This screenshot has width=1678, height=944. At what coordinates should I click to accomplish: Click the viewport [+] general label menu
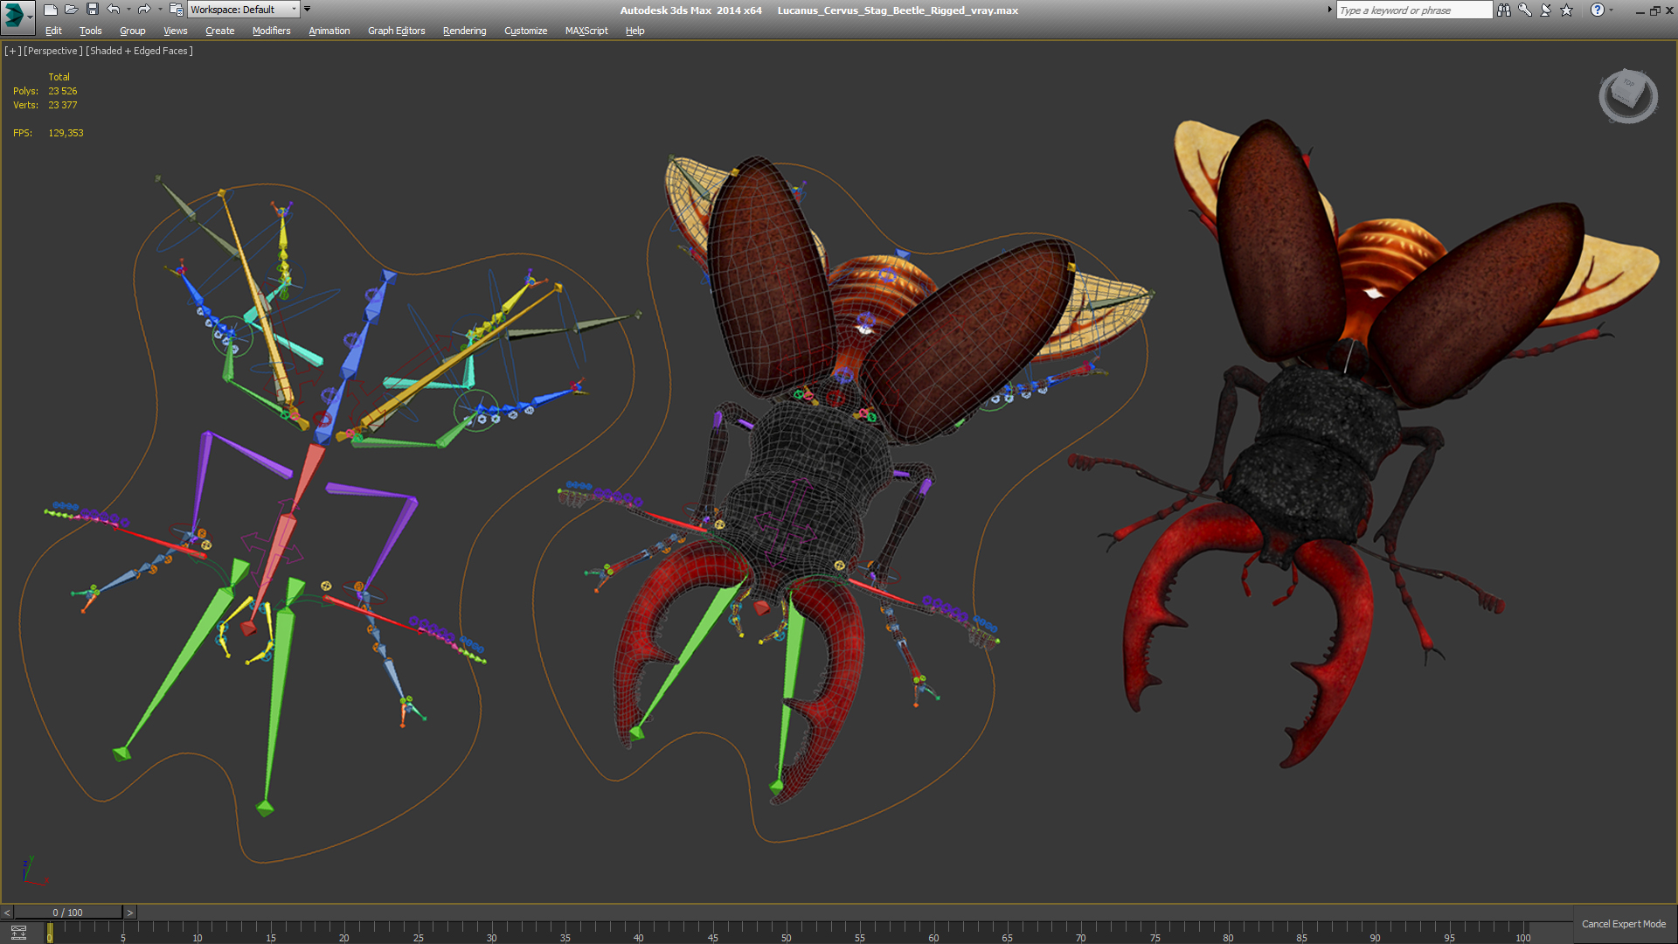pyautogui.click(x=12, y=51)
